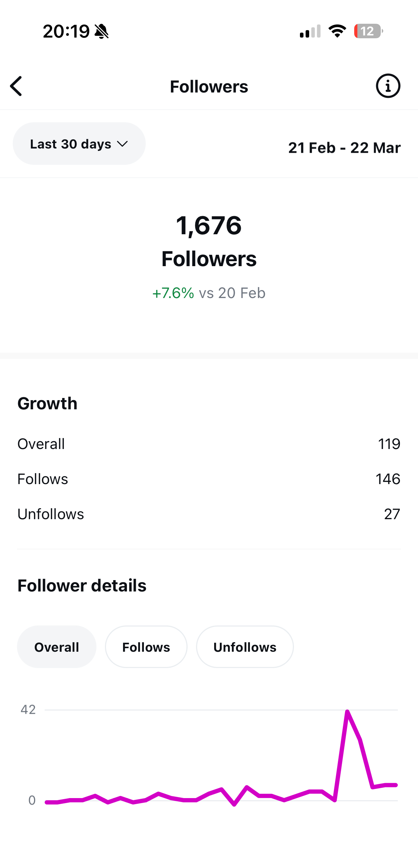Switch chart to Follows filter
Viewport: 418px width, 864px height.
coord(146,647)
